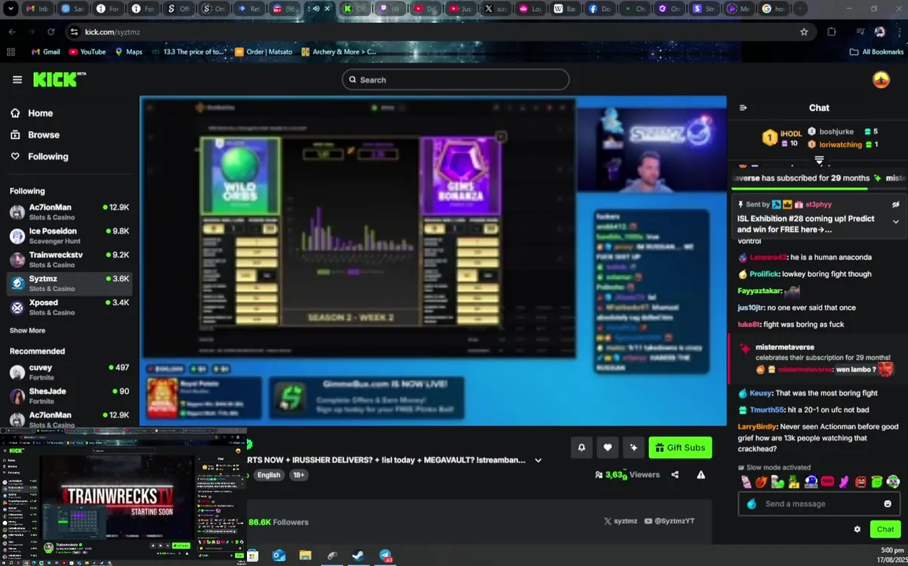Open chat settings gear icon
Screen dimensions: 908x566
pos(857,529)
